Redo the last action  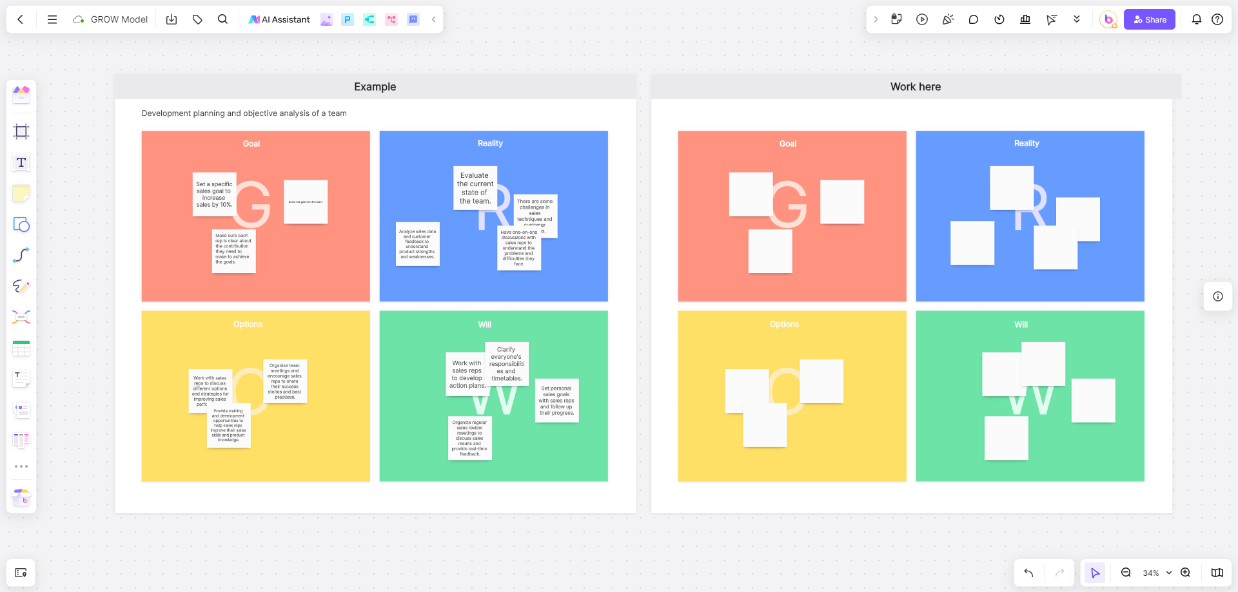point(1059,573)
